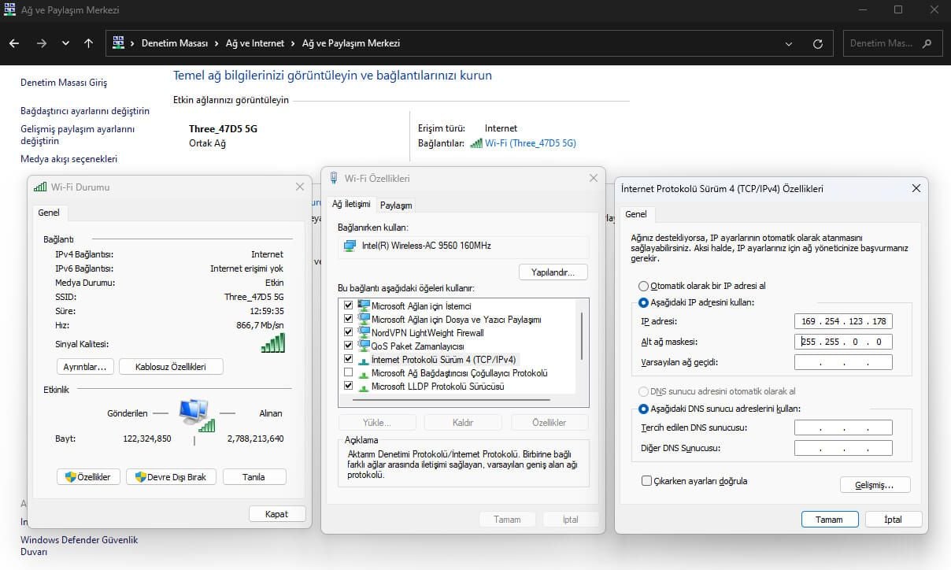Select Otomatik olarak bir IP adresi al
The height and width of the screenshot is (570, 951).
644,287
